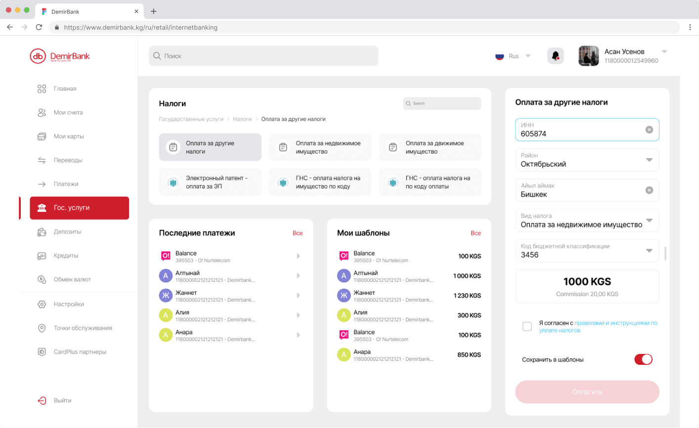Check the tax rules agreement checkbox
The width and height of the screenshot is (699, 428).
pos(527,326)
